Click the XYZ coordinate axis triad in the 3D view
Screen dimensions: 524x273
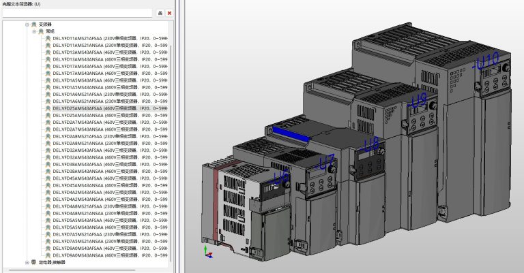pyautogui.click(x=208, y=252)
